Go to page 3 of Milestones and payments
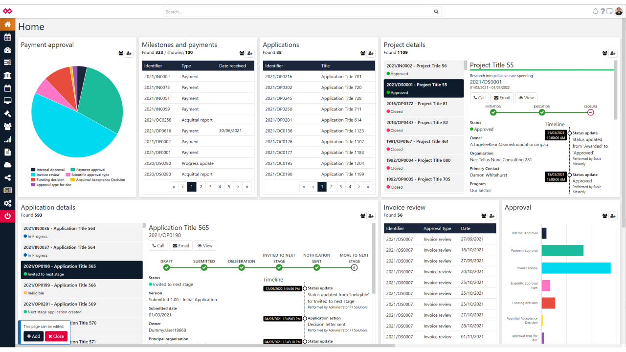Image resolution: width=626 pixels, height=352 pixels. (x=210, y=186)
